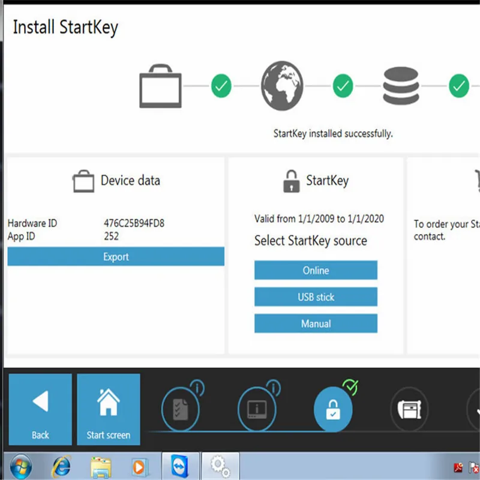Click the StartKey padlock header icon
This screenshot has width=480, height=480.
(292, 181)
